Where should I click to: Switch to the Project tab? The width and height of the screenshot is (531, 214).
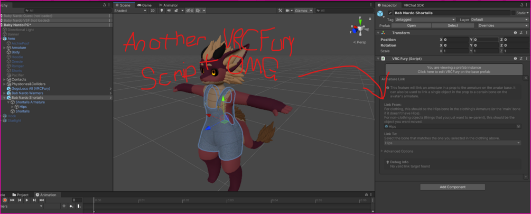(x=20, y=194)
